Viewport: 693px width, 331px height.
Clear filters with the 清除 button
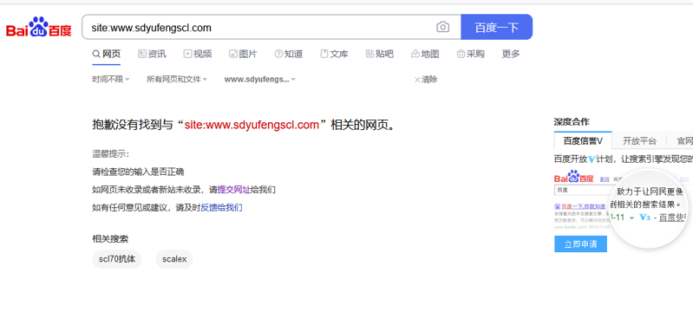[426, 80]
